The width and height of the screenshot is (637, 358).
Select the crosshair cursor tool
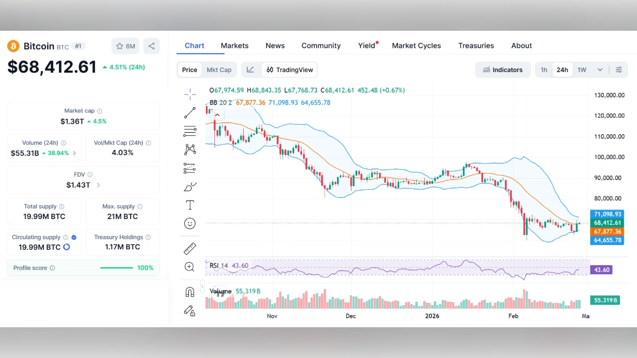[x=190, y=94]
